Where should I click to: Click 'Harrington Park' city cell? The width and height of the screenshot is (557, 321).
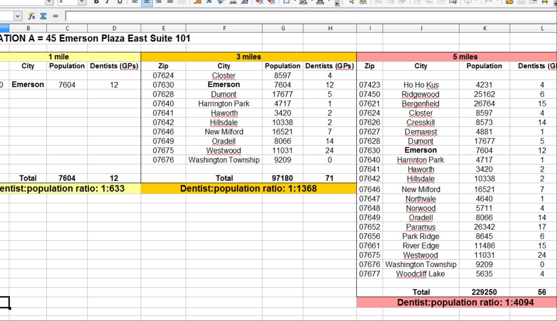[224, 103]
